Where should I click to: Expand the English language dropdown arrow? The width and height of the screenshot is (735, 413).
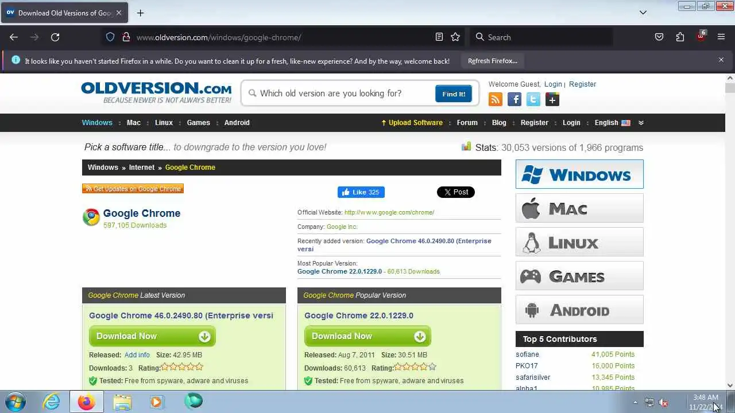tap(641, 123)
